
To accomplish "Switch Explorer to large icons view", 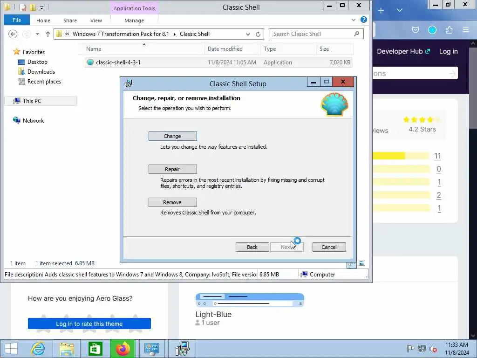I will pos(362,263).
